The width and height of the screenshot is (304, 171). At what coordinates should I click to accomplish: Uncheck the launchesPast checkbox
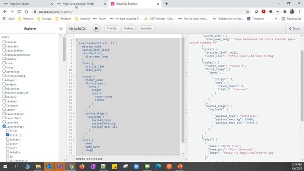(4, 126)
